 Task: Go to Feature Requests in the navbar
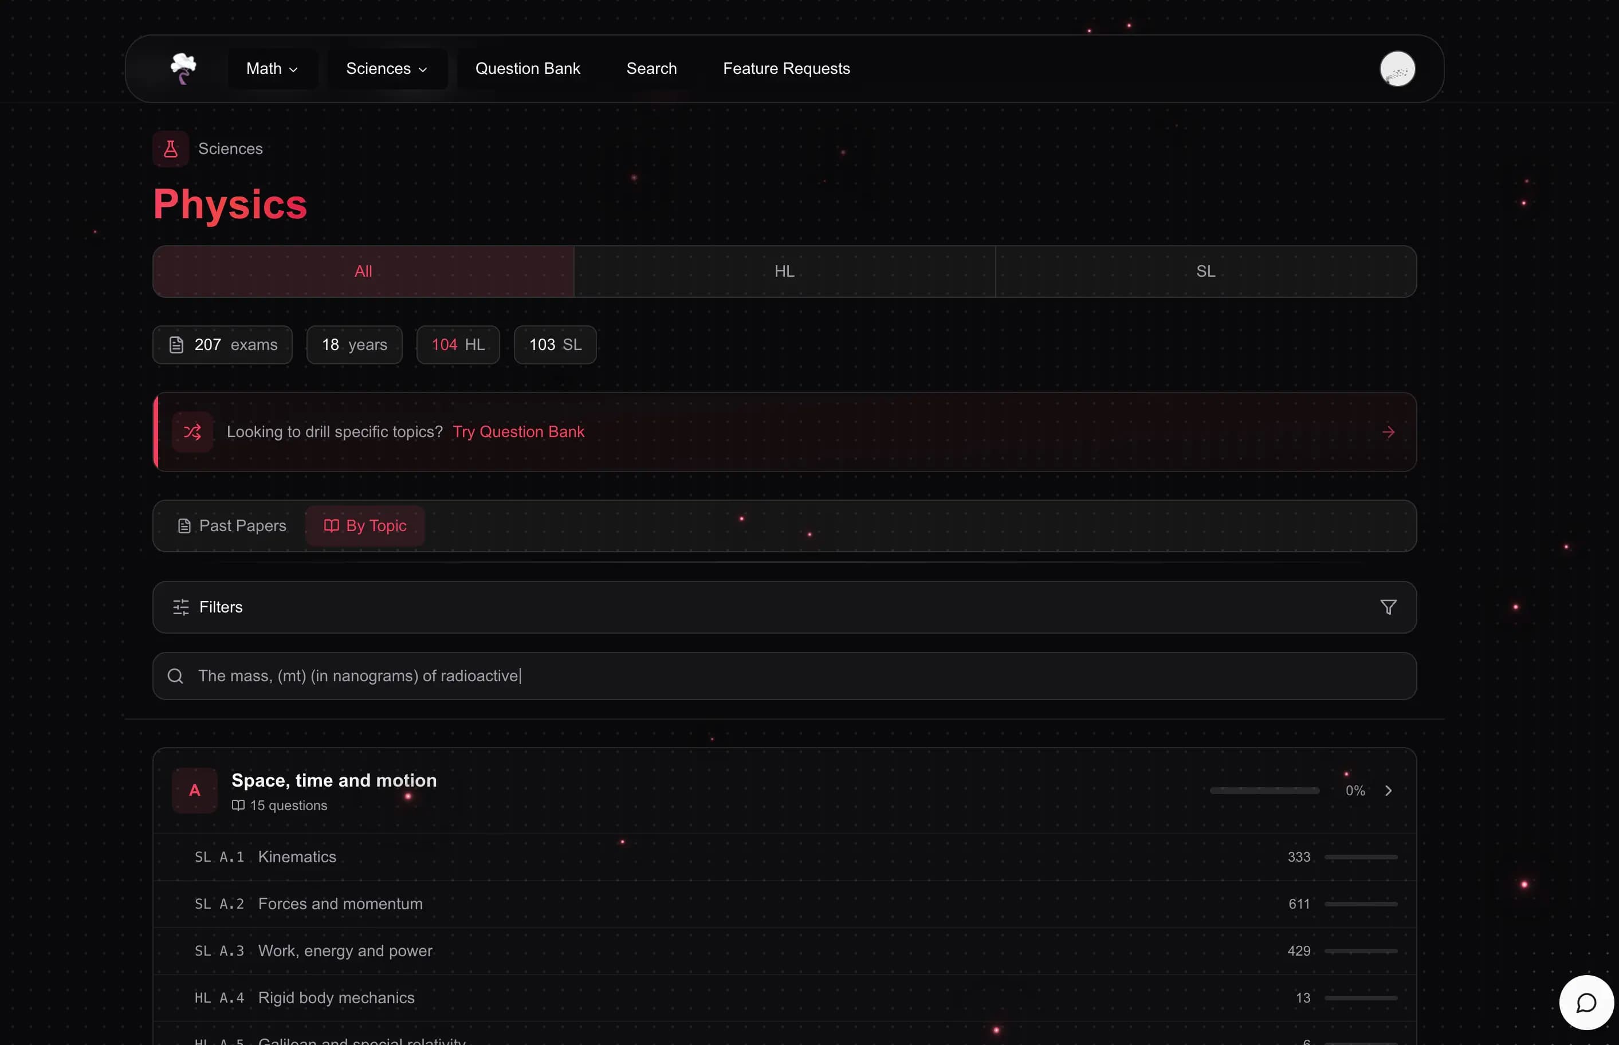(x=786, y=68)
